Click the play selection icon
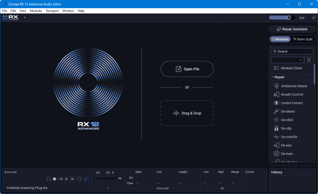The width and height of the screenshot is (318, 194). coord(73,179)
